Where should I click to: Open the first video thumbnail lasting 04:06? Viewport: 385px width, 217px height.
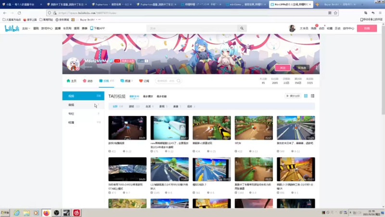(128, 128)
